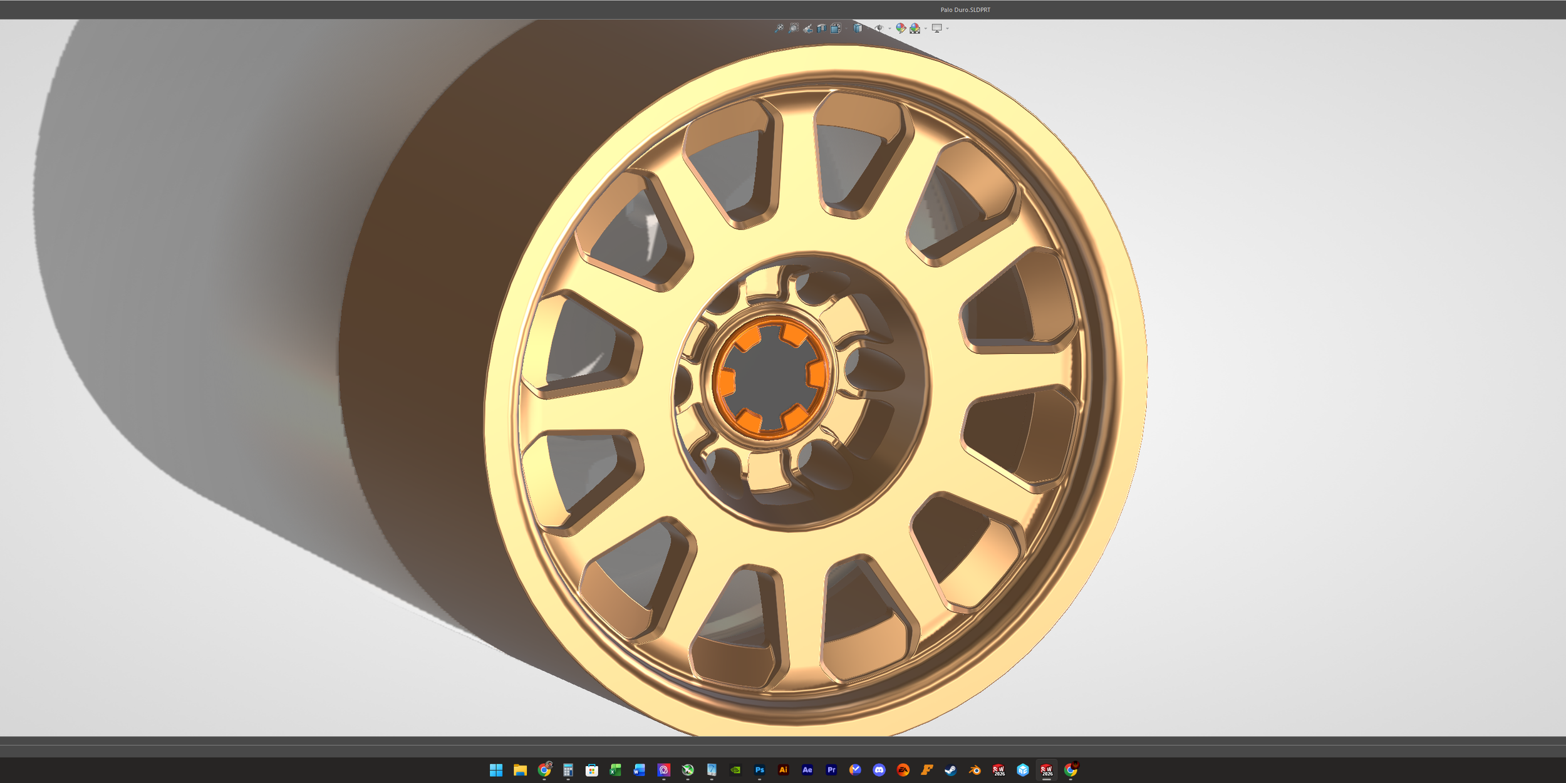Open the Edit Appearance tool

pyautogui.click(x=901, y=28)
